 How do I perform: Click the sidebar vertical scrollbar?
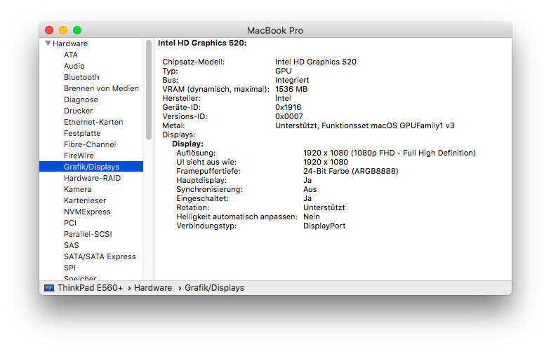tap(149, 90)
